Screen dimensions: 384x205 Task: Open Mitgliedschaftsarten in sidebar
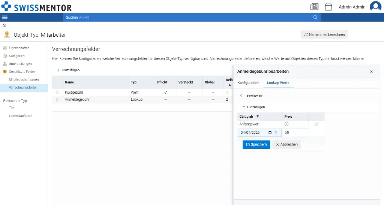tap(24, 79)
